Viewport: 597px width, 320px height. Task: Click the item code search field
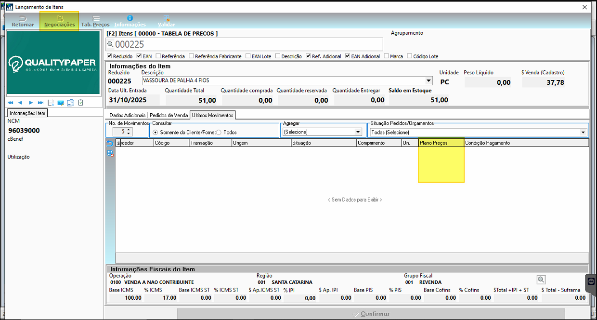[246, 44]
